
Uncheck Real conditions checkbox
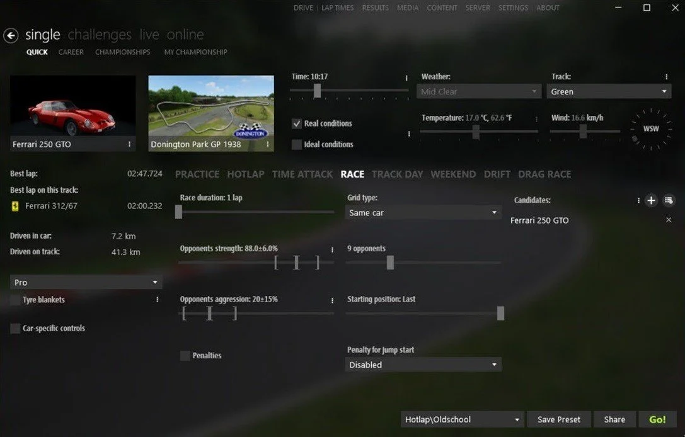pyautogui.click(x=297, y=123)
